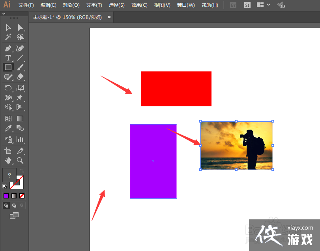Open the 窗口 menu
This screenshot has width=320, height=251.
pos(185,5)
